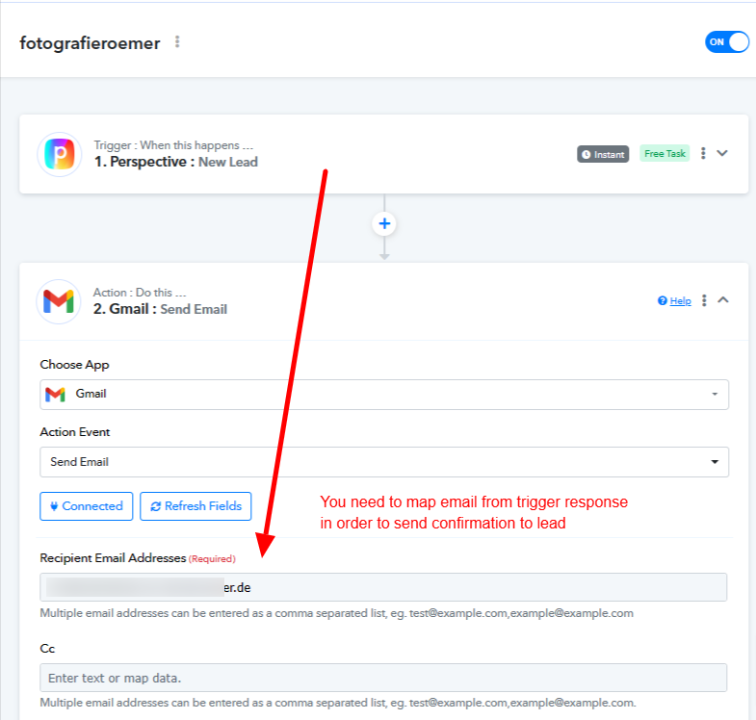
Task: Focus the Recipient Email Addresses field
Action: click(x=383, y=587)
